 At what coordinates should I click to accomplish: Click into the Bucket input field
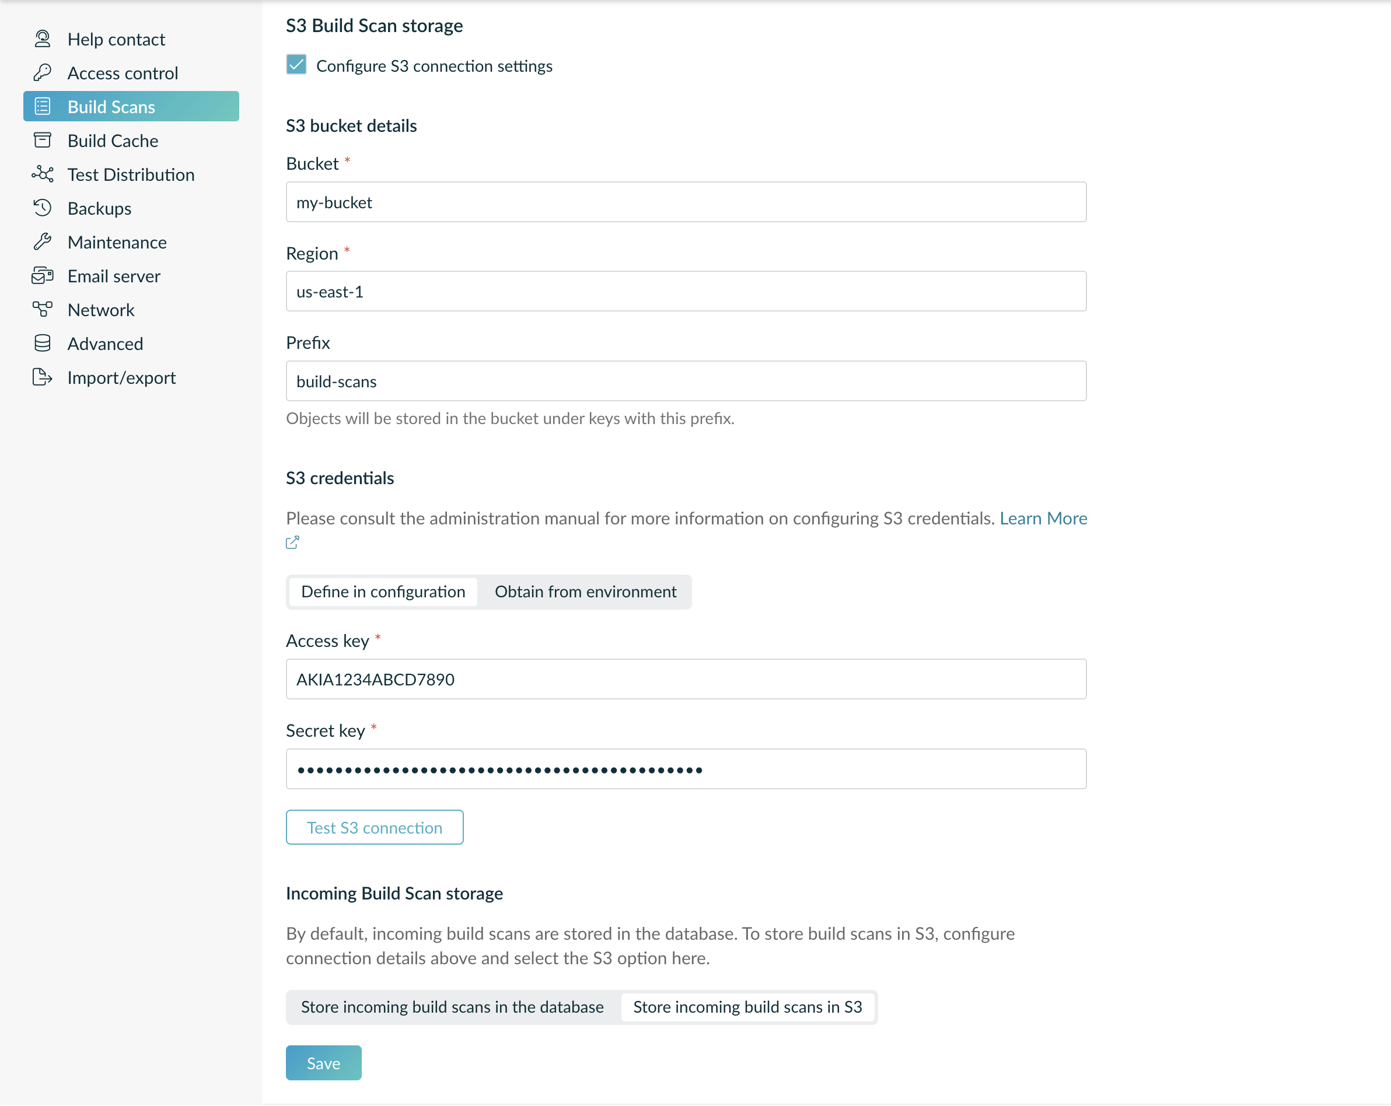click(x=685, y=202)
